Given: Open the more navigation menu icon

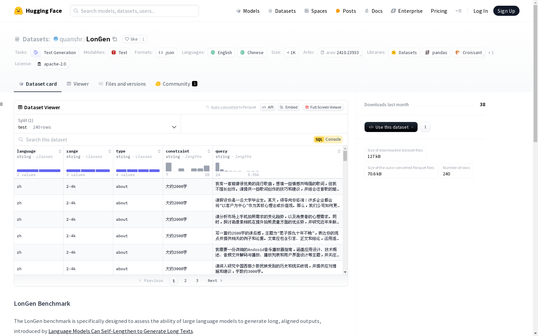Looking at the screenshot, I should 458,11.
